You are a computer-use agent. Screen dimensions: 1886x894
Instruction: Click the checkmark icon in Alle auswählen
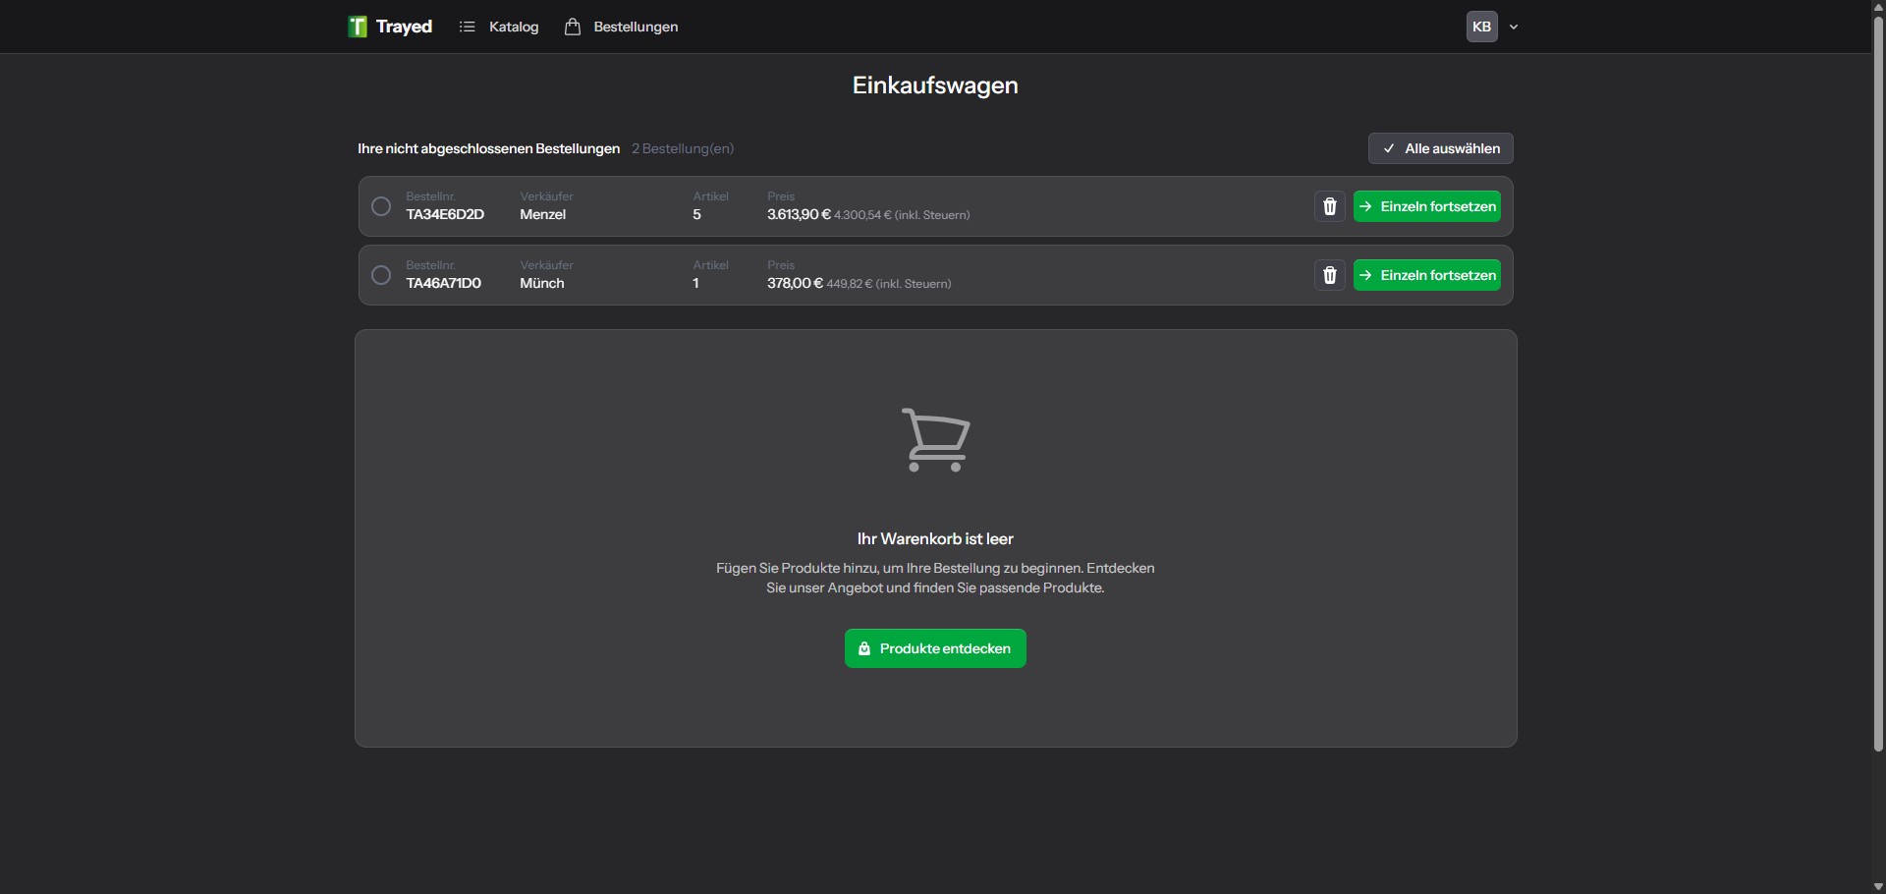pos(1390,148)
